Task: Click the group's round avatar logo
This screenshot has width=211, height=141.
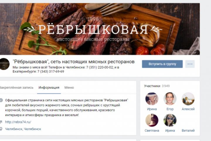Action: pyautogui.click(x=4, y=64)
